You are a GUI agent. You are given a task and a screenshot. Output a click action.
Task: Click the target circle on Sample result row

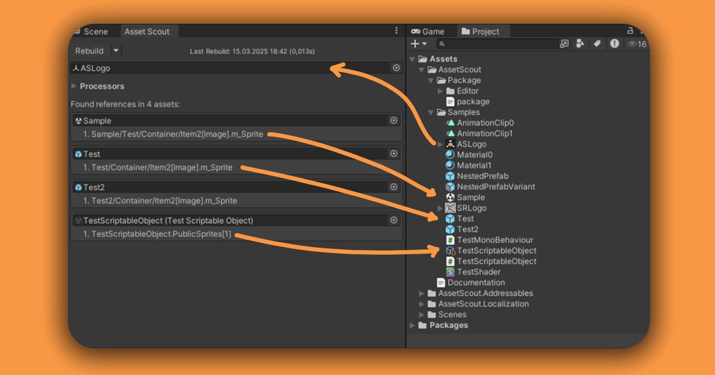[393, 120]
